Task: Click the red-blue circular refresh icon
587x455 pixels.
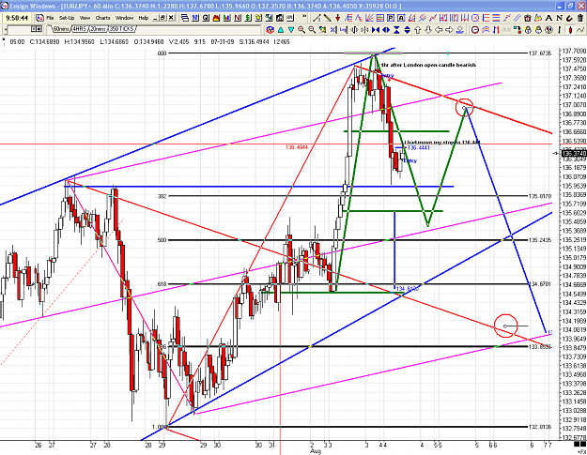Action: click(x=270, y=29)
